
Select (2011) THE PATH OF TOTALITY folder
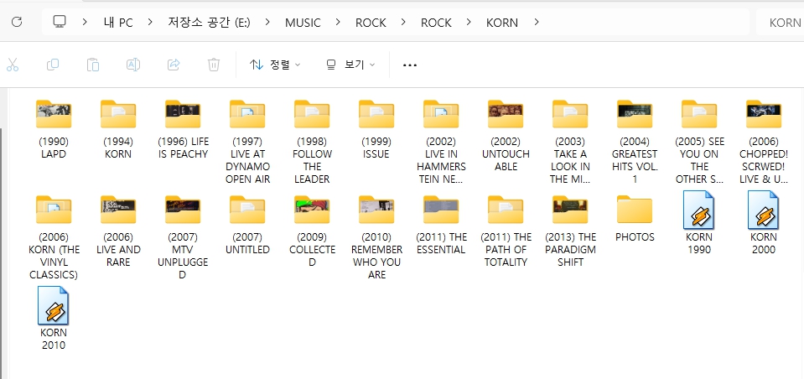[x=506, y=231]
